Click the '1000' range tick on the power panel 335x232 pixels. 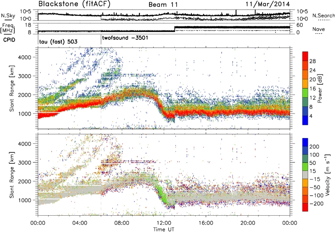(x=24, y=113)
